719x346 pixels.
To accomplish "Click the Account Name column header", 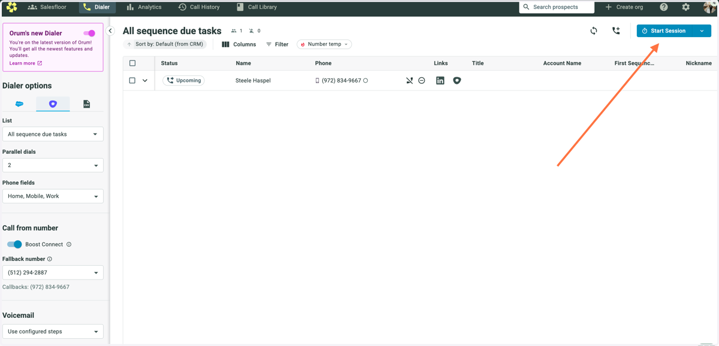I will 562,63.
